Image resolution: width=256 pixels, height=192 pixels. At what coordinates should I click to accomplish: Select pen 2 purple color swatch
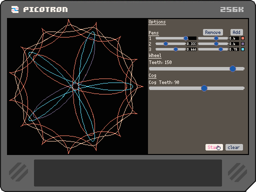pyautogui.click(x=243, y=44)
